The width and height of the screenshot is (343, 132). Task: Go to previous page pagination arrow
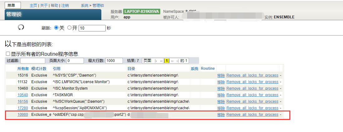[x=161, y=61]
